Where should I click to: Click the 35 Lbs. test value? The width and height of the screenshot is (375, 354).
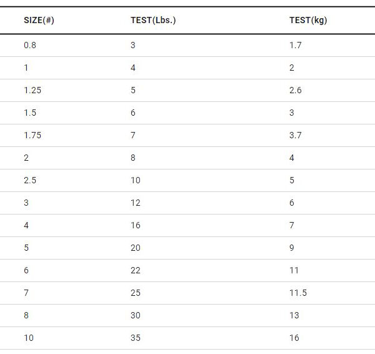(x=136, y=338)
